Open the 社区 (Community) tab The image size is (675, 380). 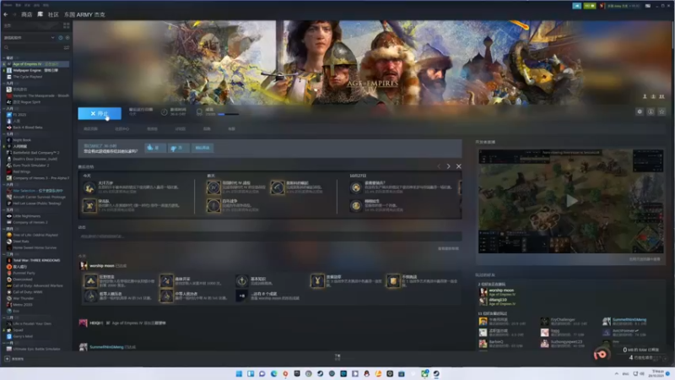tap(53, 14)
